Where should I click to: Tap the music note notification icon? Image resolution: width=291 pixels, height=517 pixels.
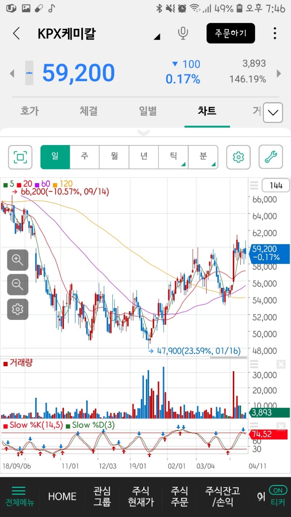tap(51, 8)
